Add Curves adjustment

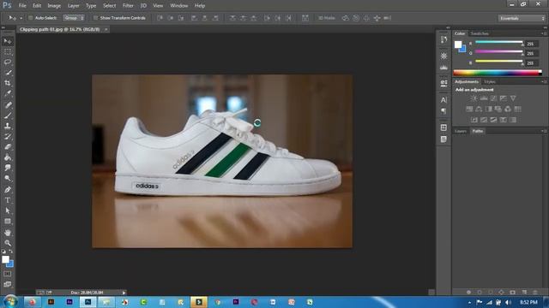click(494, 98)
